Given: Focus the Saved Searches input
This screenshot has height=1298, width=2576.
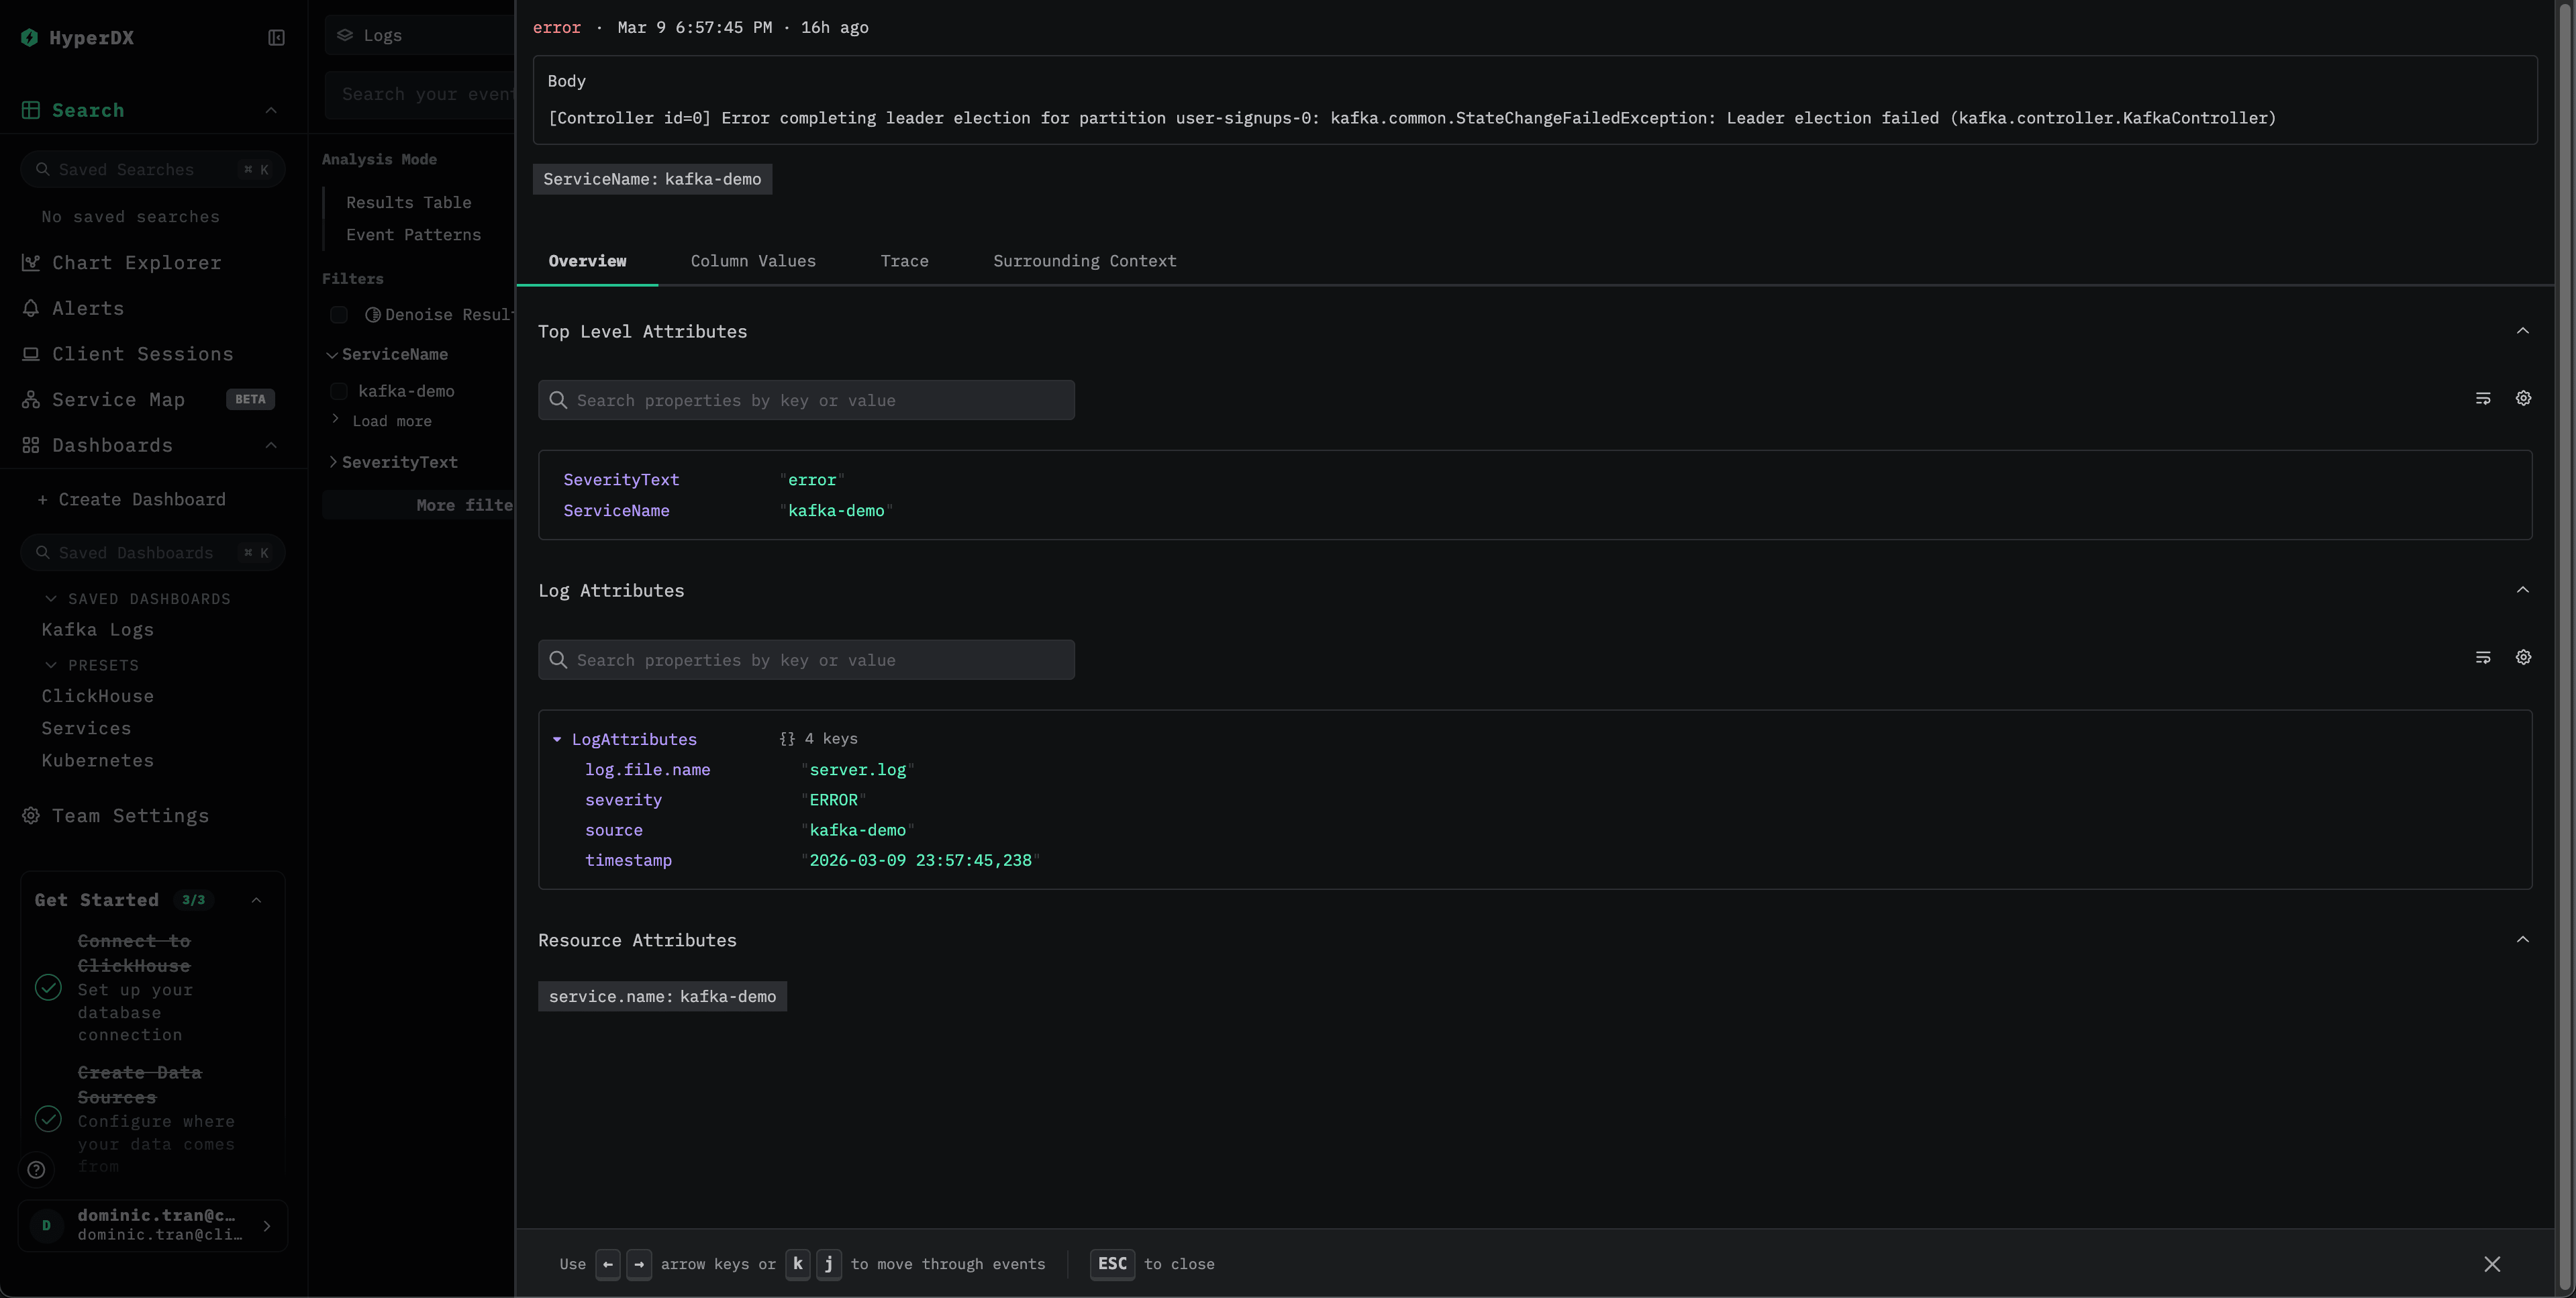Looking at the screenshot, I should (x=152, y=170).
